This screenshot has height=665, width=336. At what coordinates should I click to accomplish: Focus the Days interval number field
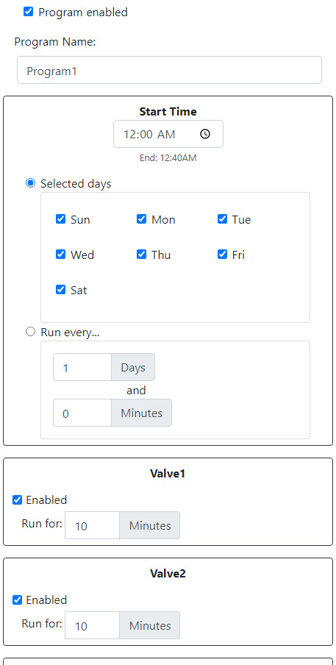pyautogui.click(x=82, y=367)
